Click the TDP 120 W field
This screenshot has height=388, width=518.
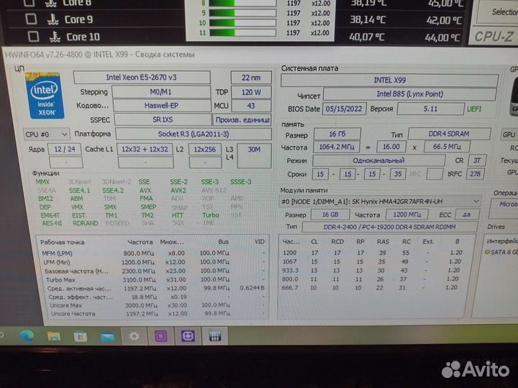(251, 92)
